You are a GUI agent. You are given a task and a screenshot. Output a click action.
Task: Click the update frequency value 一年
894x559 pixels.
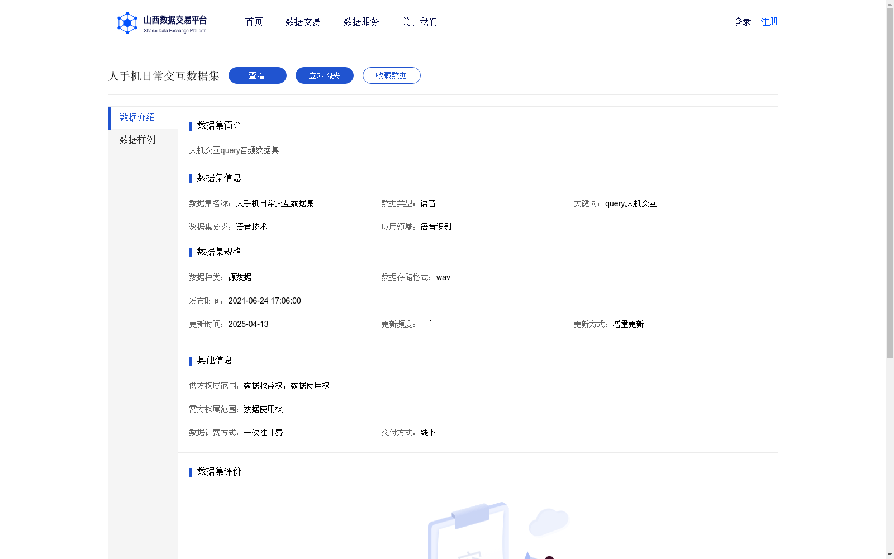(x=428, y=324)
